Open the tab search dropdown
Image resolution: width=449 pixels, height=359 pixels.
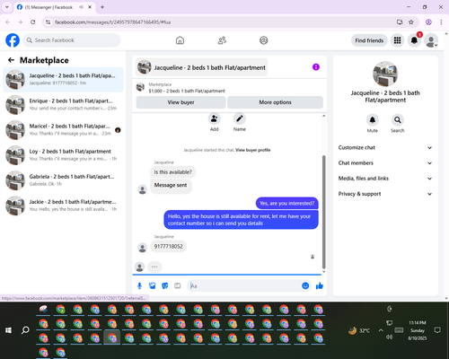pyautogui.click(x=7, y=7)
